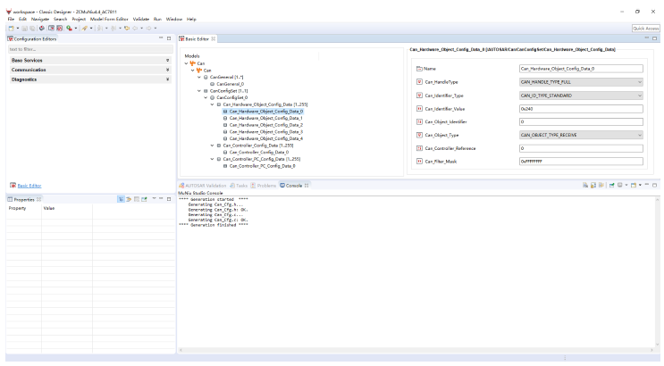Expand the Diagnostics section
The width and height of the screenshot is (664, 366).
90,79
